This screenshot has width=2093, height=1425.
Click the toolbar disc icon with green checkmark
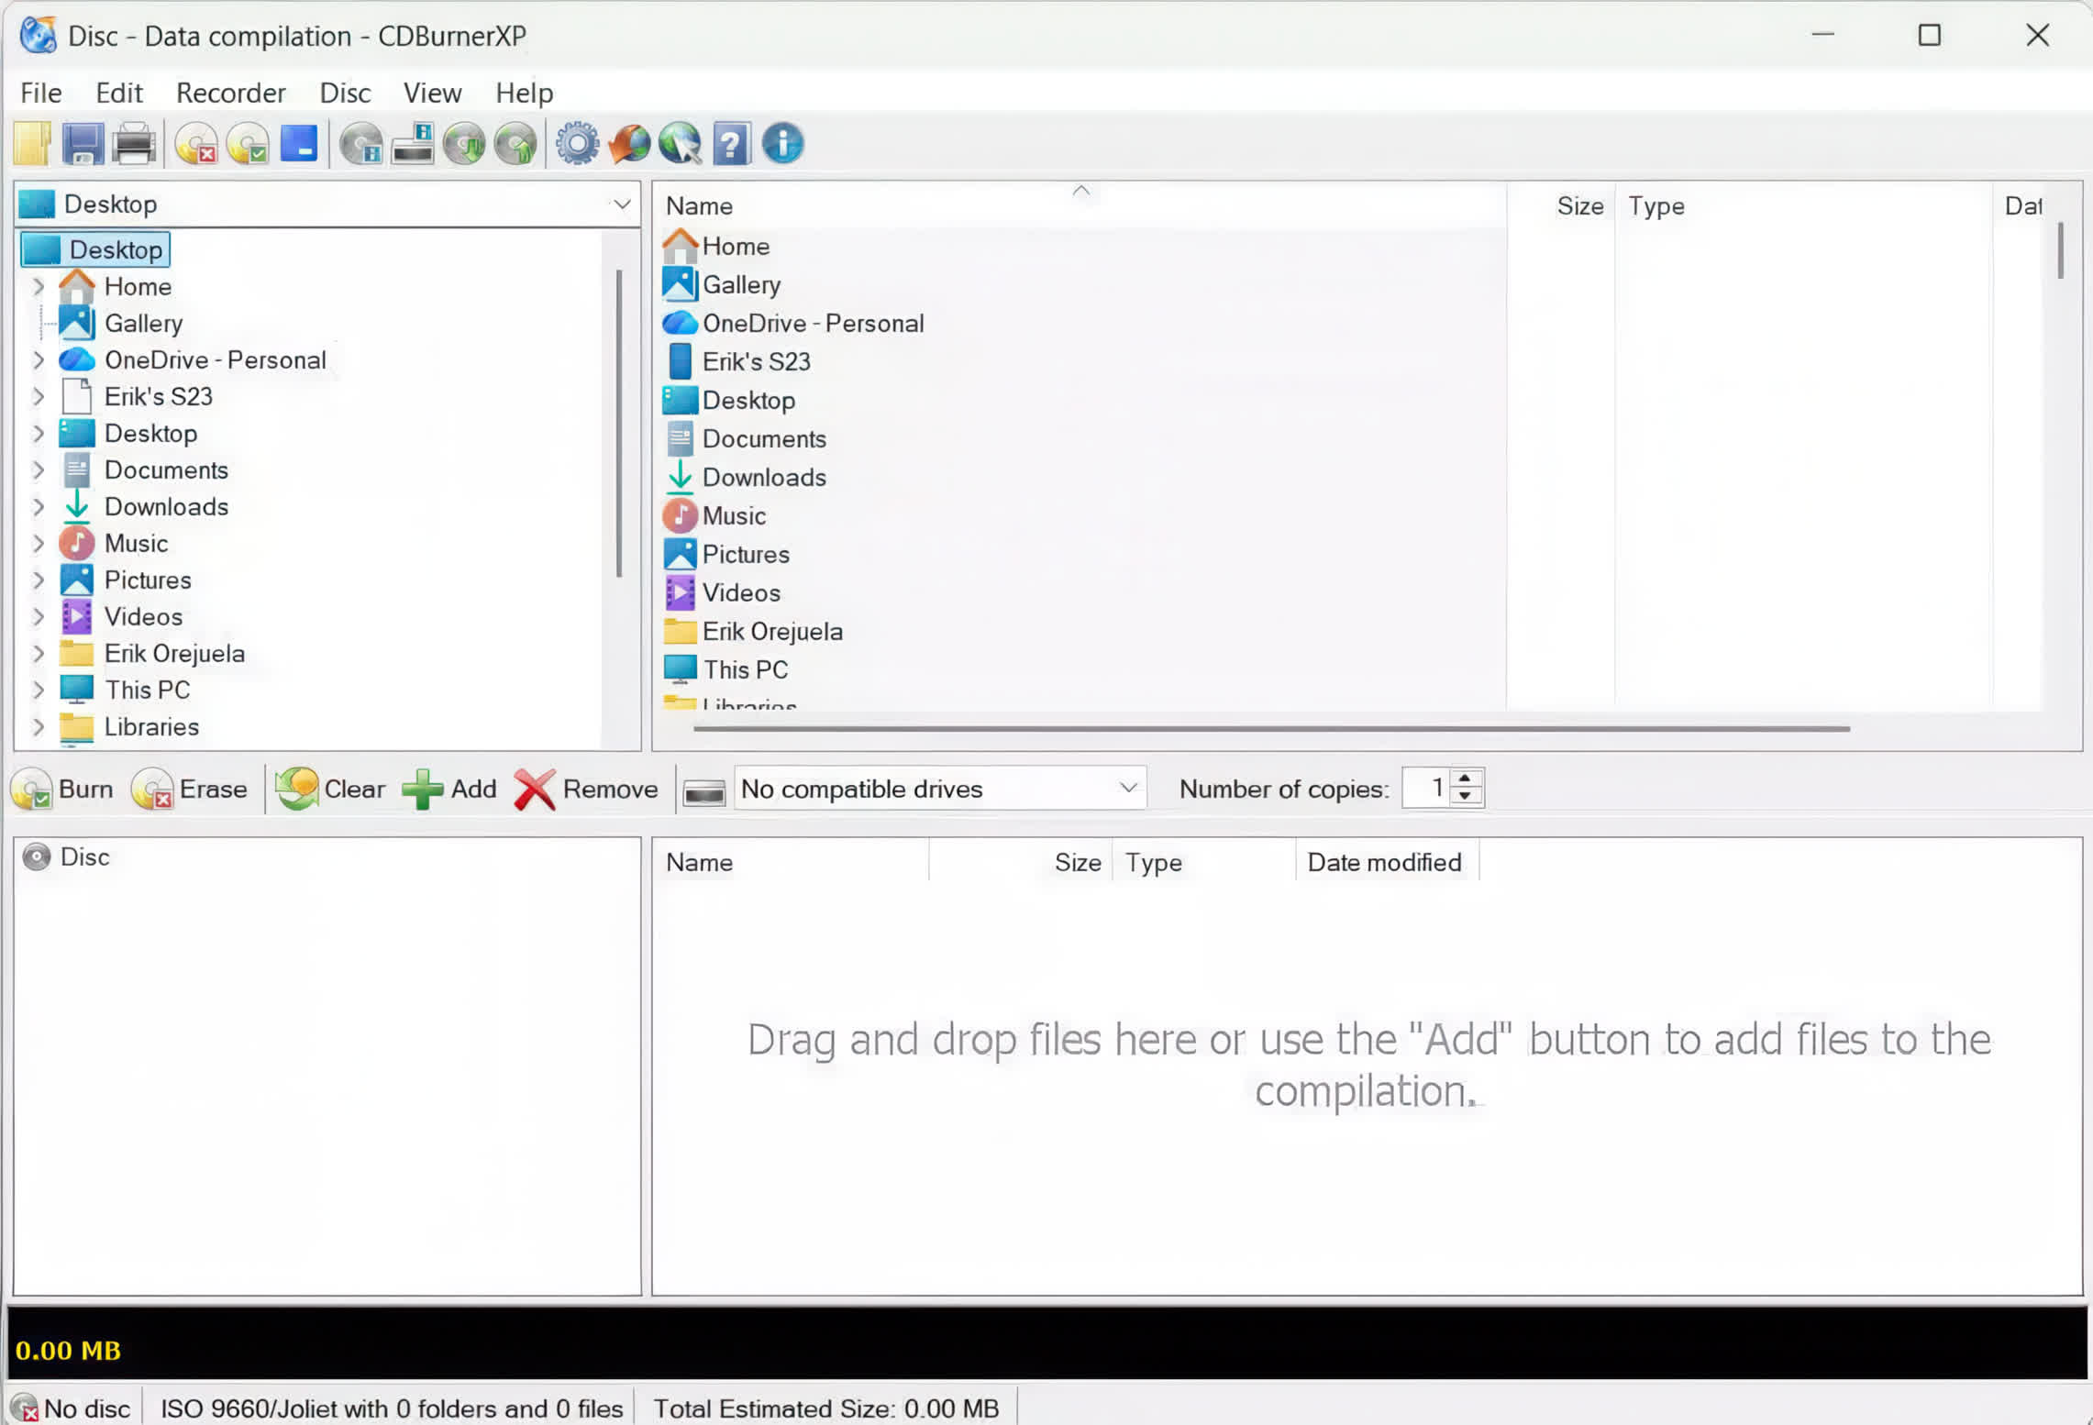pos(248,144)
